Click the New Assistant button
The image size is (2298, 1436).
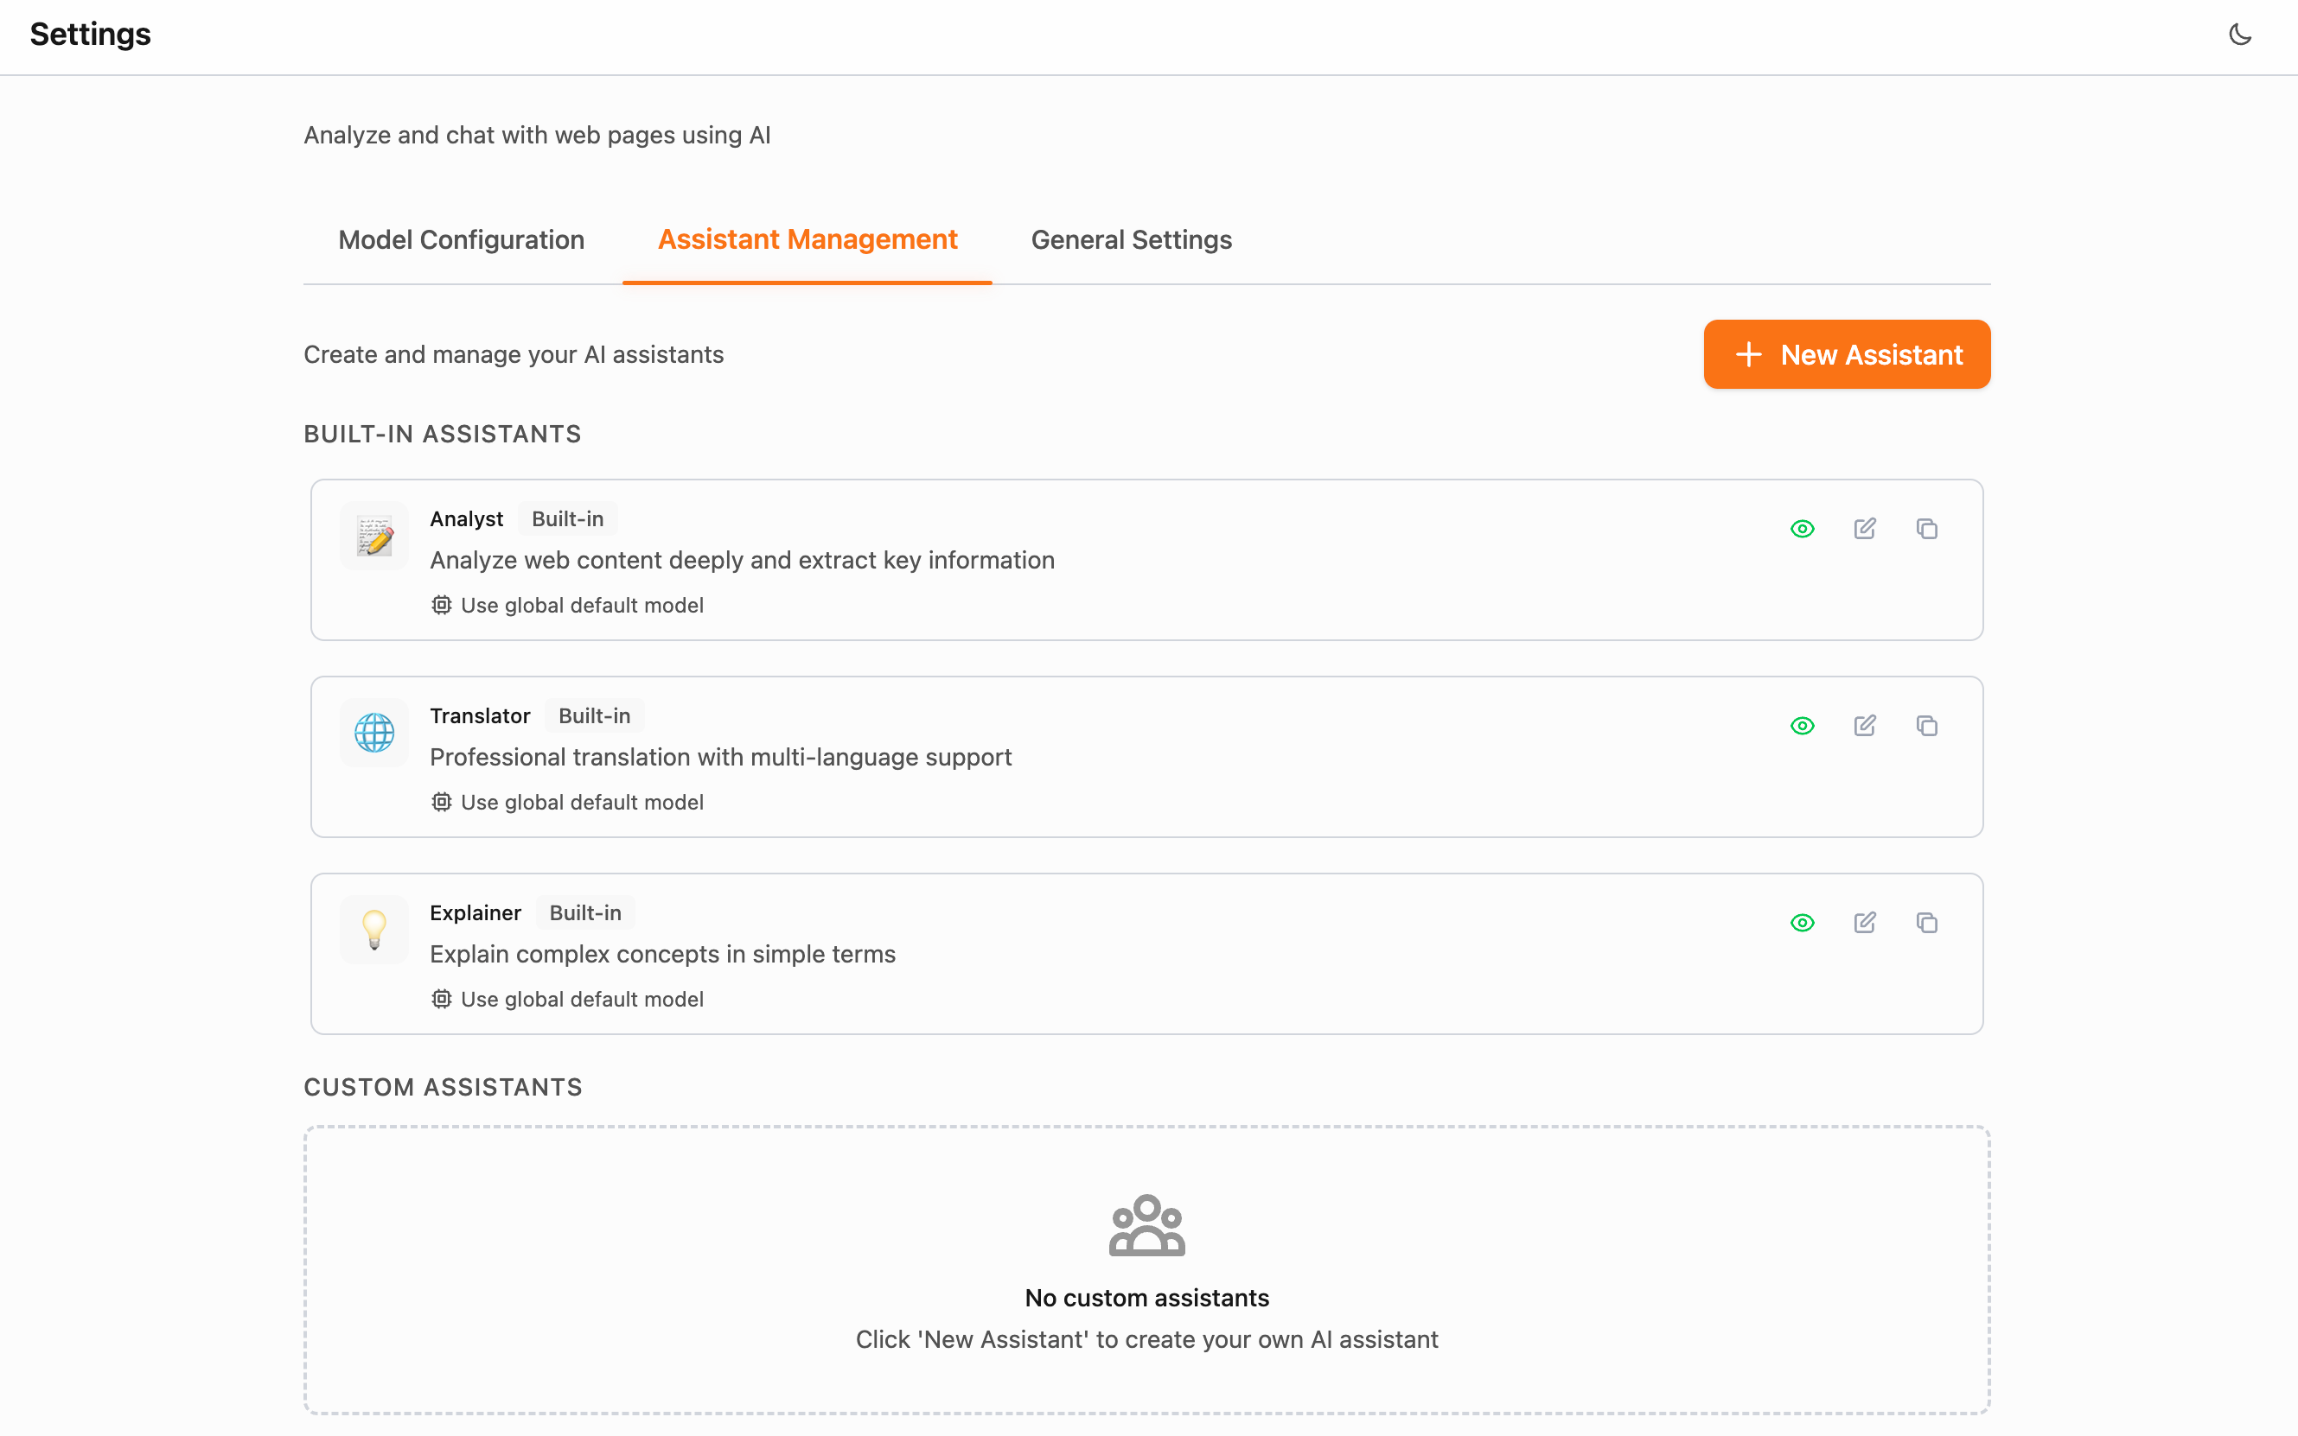1846,354
